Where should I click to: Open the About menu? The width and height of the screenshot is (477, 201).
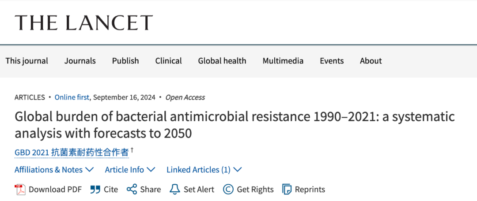[x=371, y=61]
